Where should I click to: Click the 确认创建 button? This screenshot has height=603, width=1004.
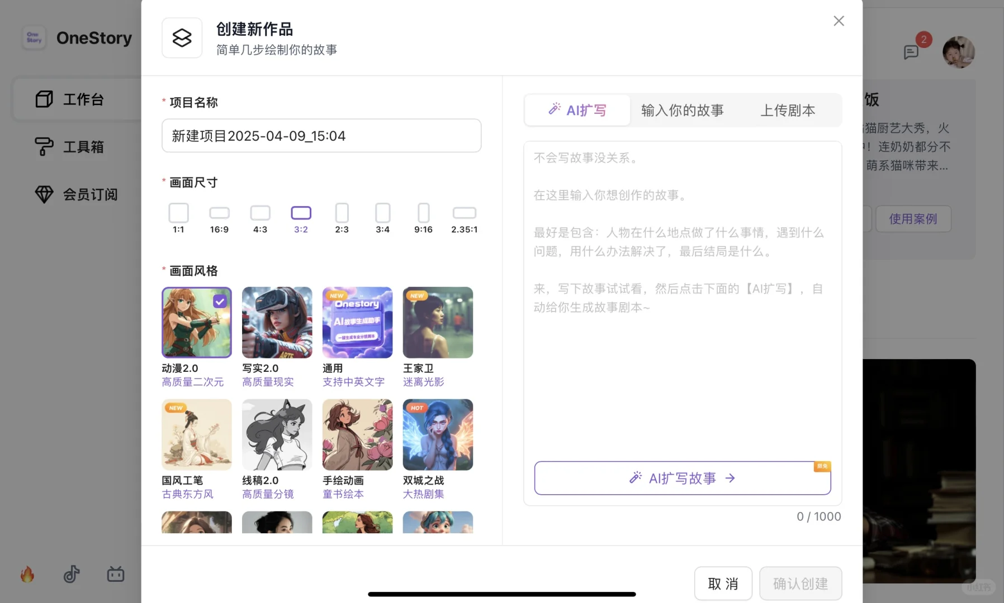800,583
